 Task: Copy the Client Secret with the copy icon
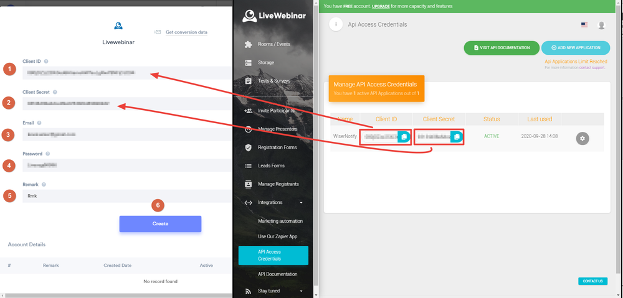[457, 136]
